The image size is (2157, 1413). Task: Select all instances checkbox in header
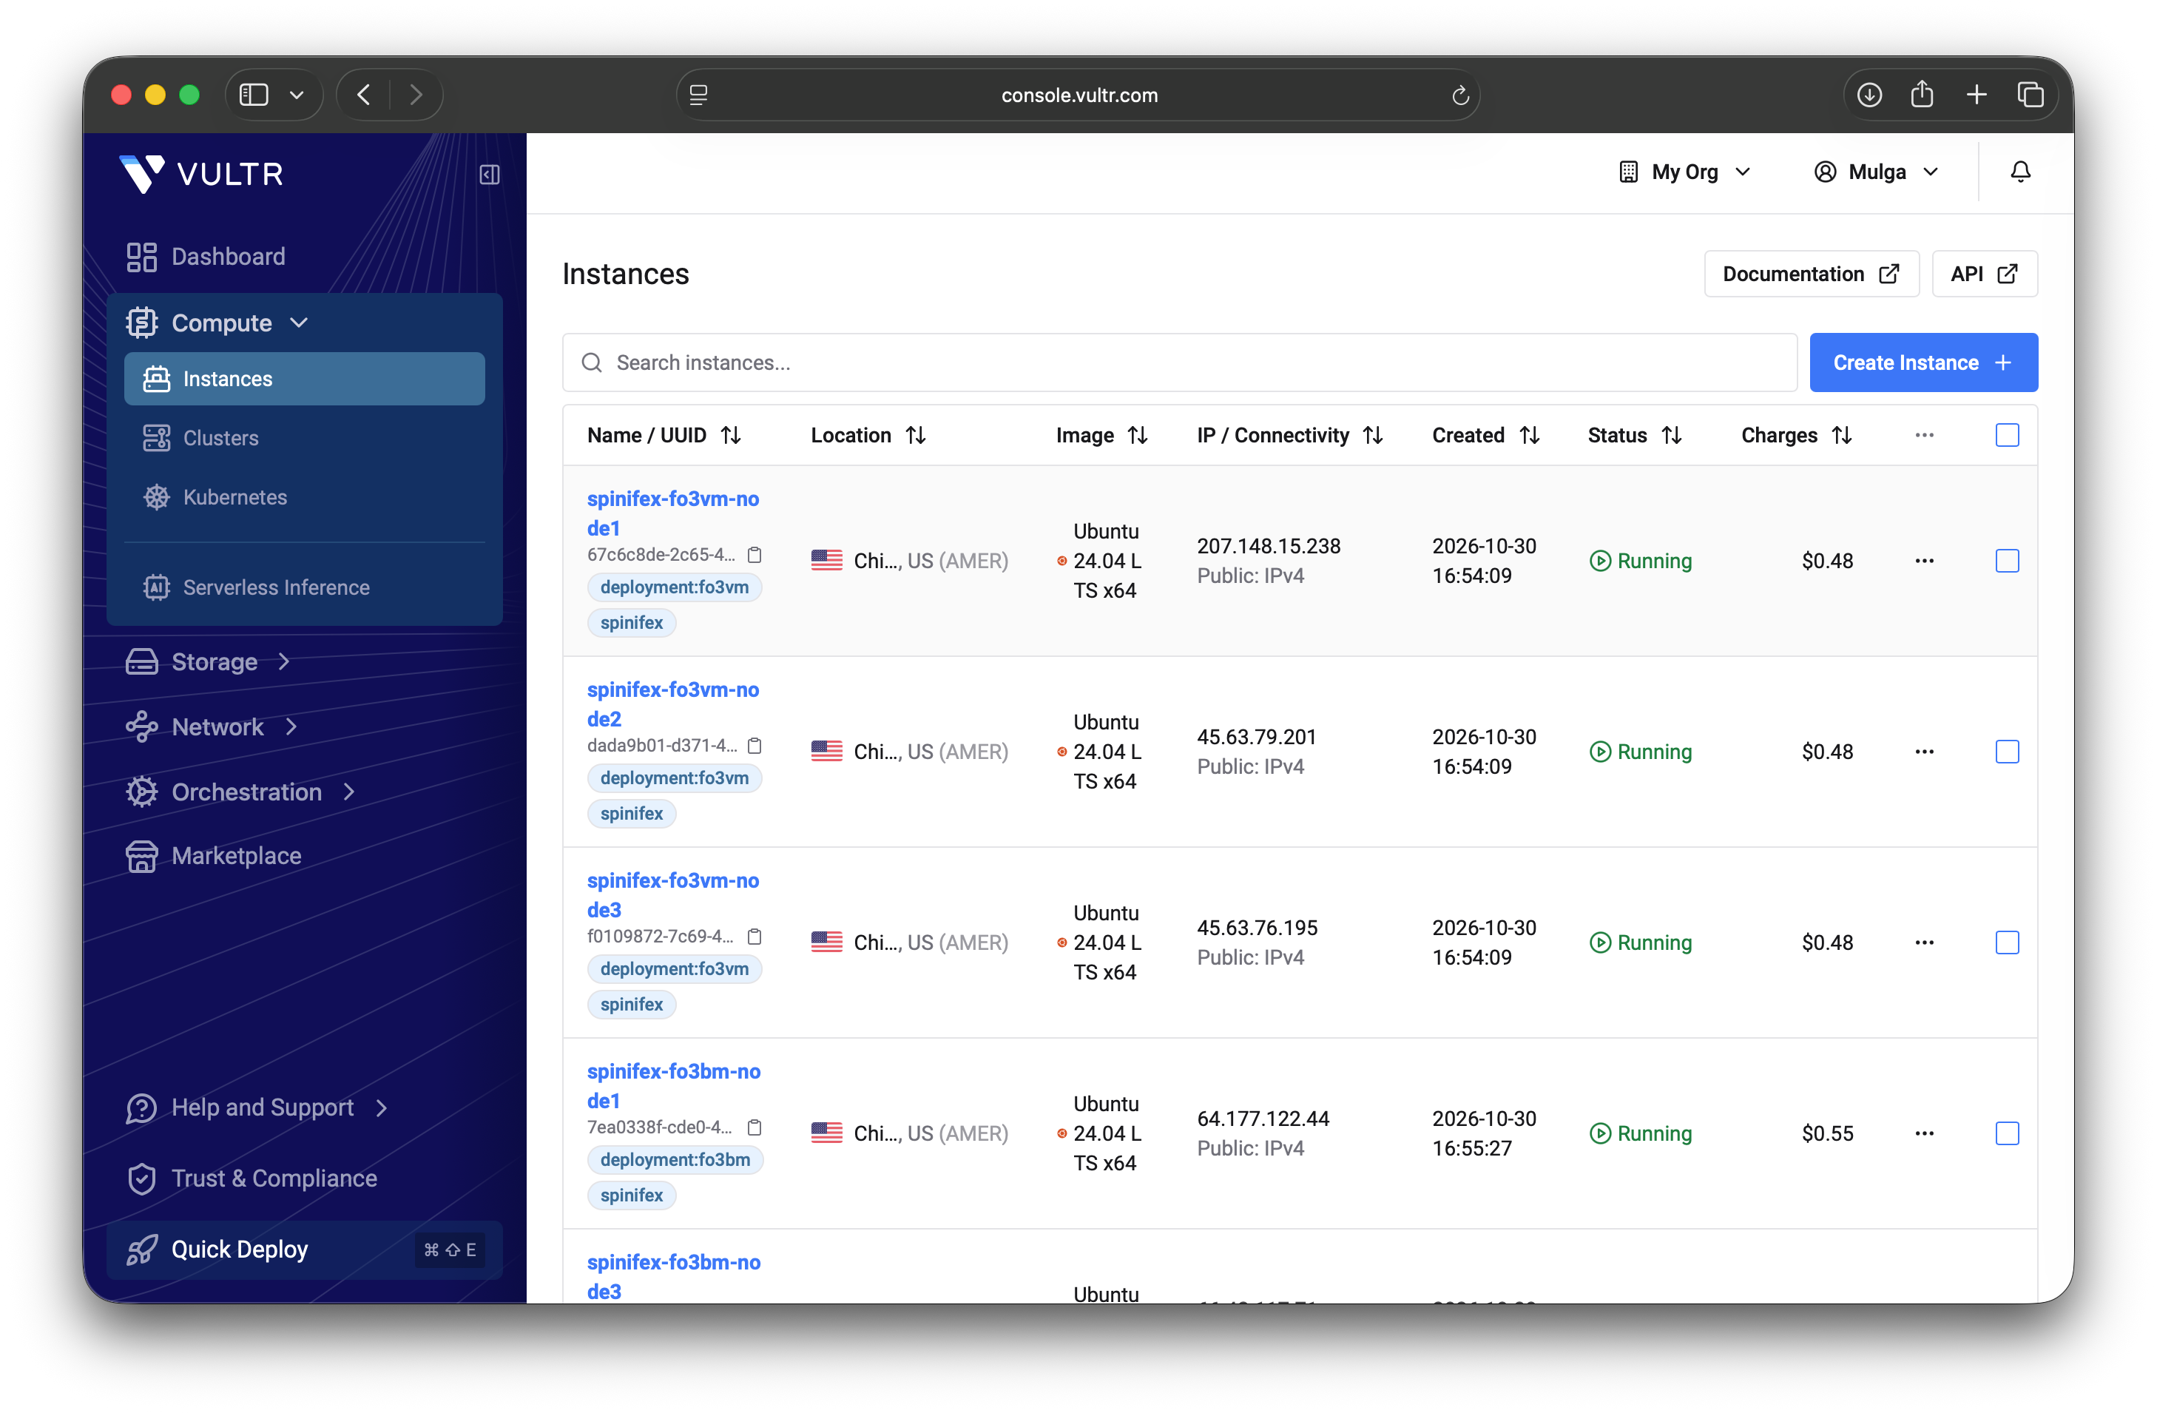pyautogui.click(x=2007, y=435)
